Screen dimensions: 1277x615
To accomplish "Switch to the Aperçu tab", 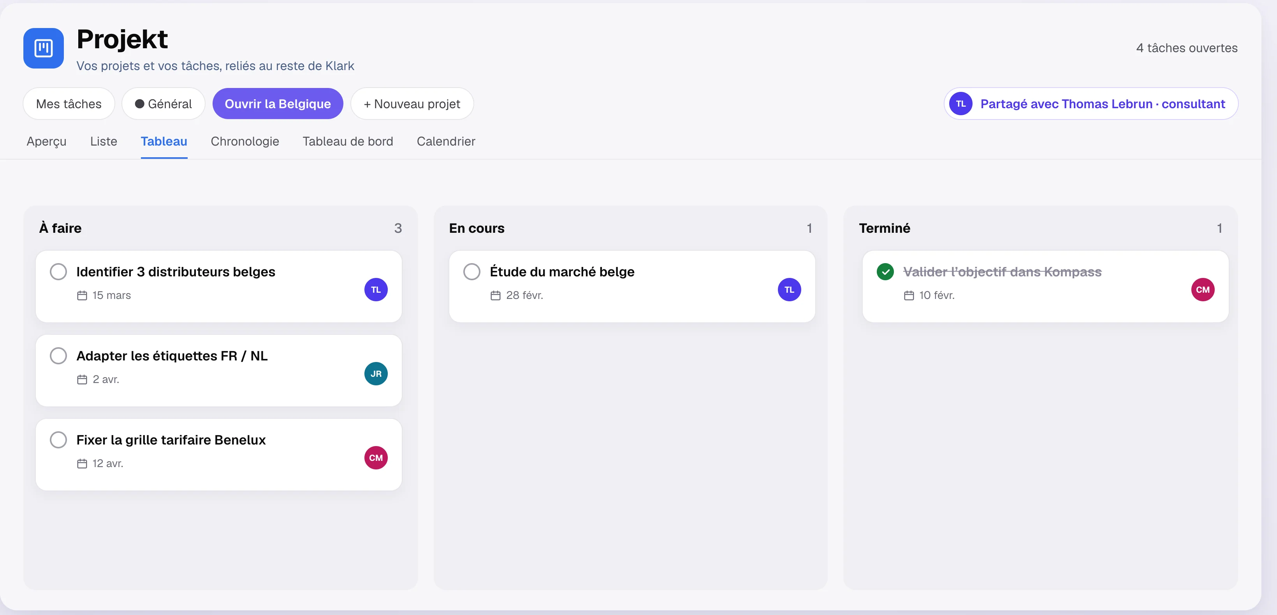I will 47,142.
